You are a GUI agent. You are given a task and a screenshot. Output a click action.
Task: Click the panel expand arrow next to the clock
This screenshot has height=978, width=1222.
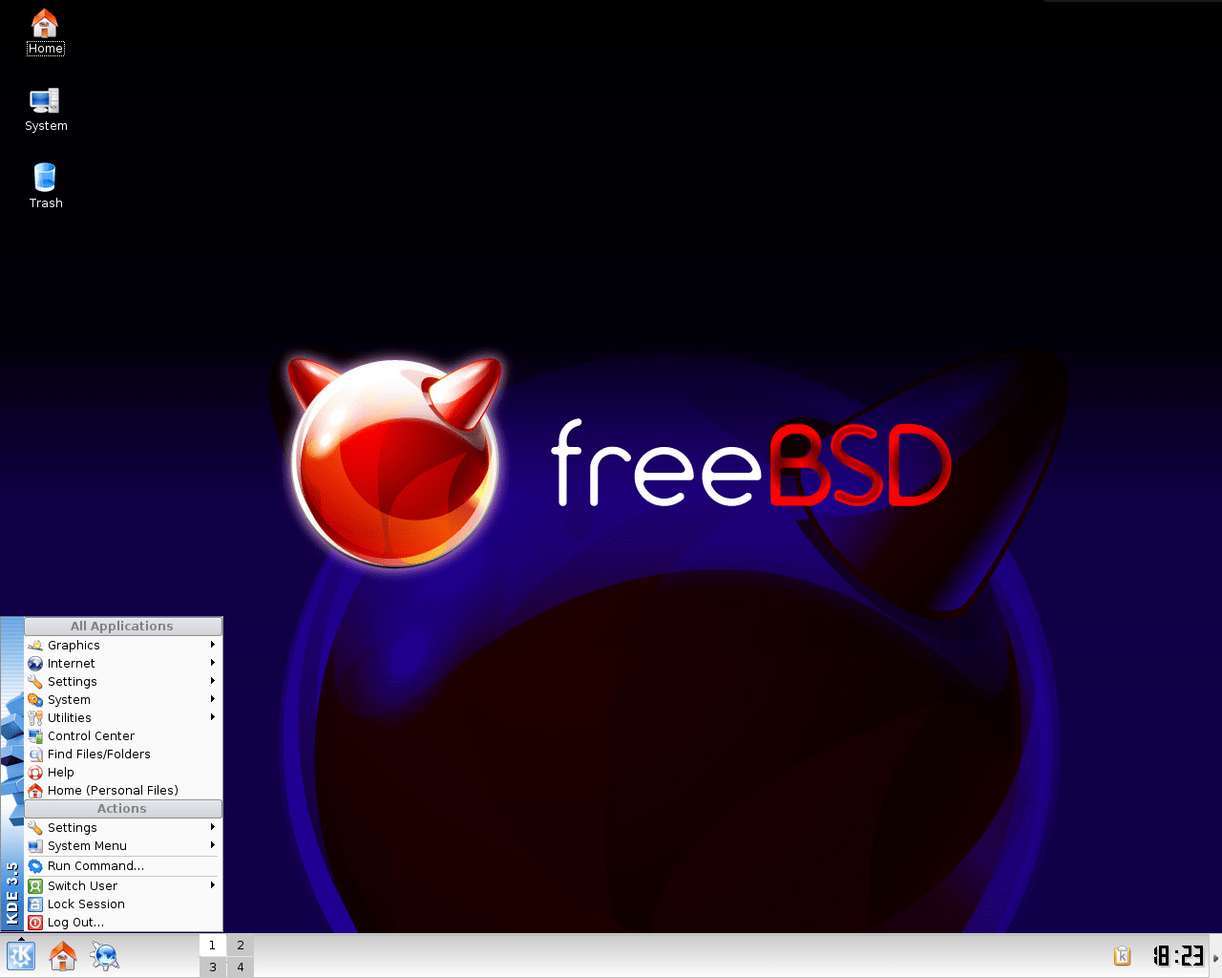(1213, 955)
